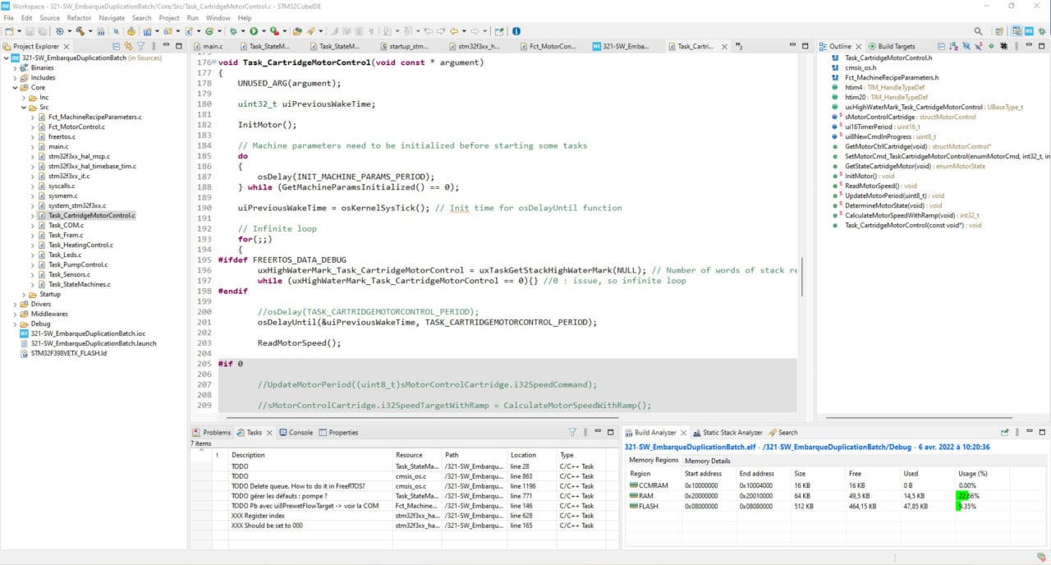
Task: Collapse the Core folder in Project Explorer
Action: [15, 87]
